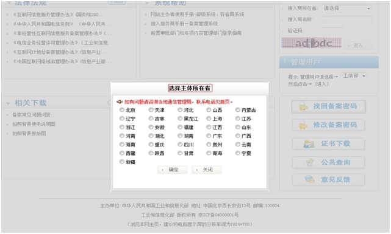Open 找回备案密码 button
This screenshot has height=234, width=391.
329,106
